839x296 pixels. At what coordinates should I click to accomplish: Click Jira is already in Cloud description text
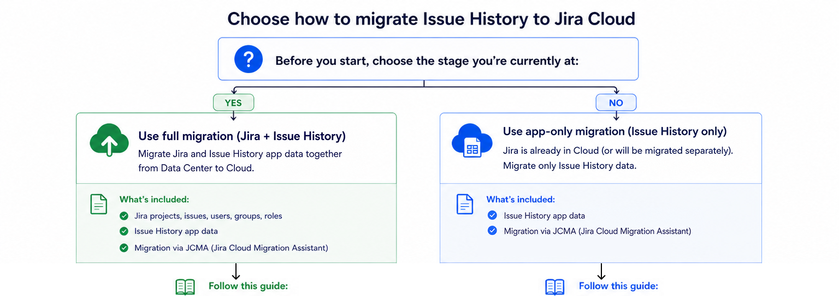click(x=618, y=150)
